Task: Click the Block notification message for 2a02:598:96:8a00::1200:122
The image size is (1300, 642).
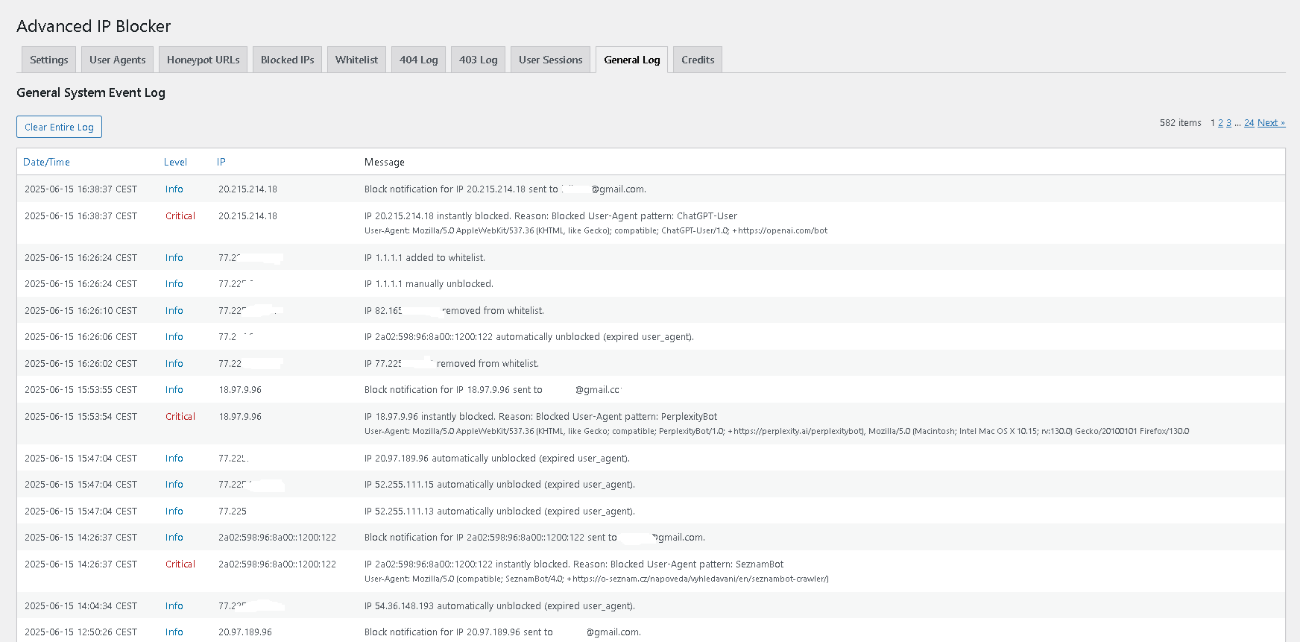Action: click(534, 538)
